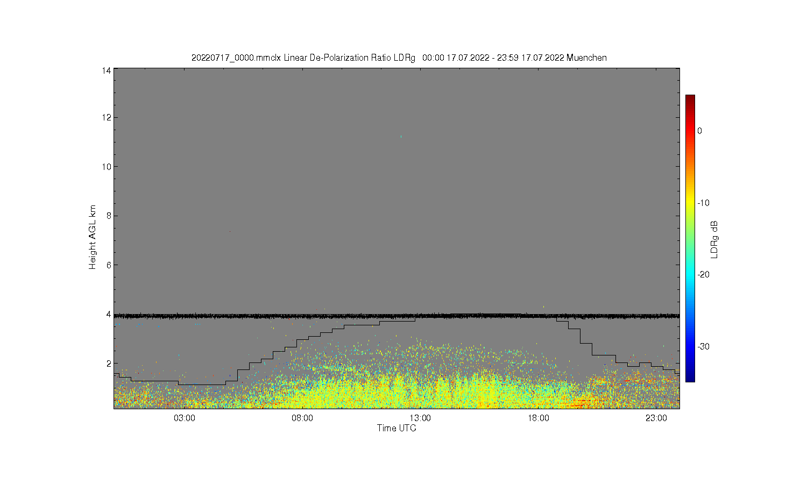Click the 14 height tick label
The height and width of the screenshot is (484, 807).
(x=107, y=70)
